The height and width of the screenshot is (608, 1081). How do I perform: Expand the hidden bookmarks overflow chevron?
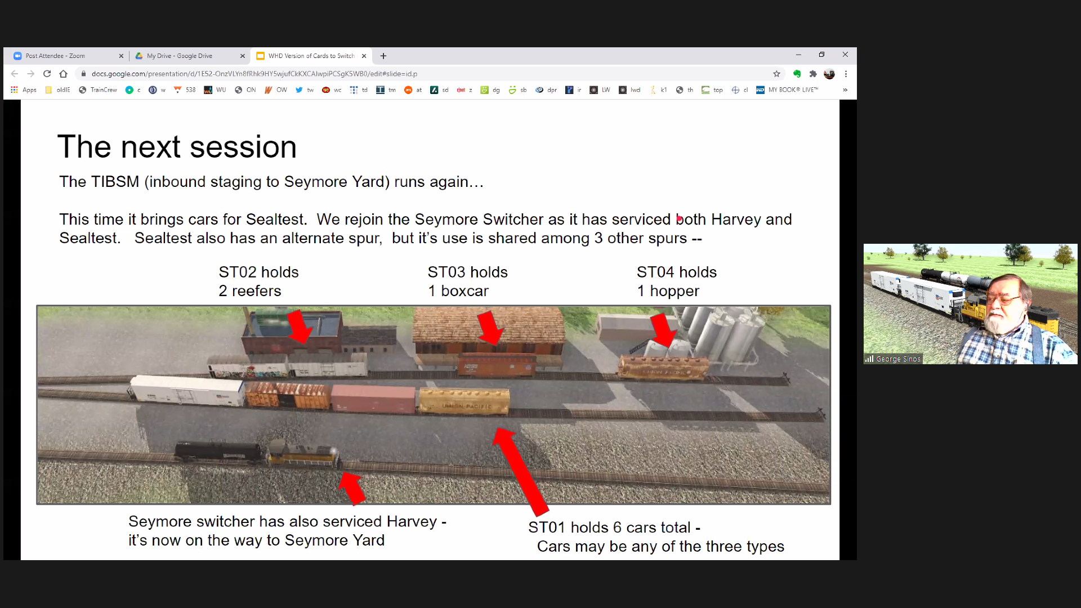tap(845, 90)
